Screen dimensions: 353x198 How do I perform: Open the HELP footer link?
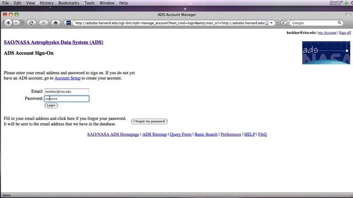250,134
